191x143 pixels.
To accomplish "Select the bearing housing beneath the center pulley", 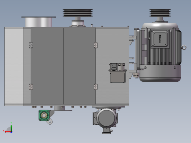I will click(78, 23).
